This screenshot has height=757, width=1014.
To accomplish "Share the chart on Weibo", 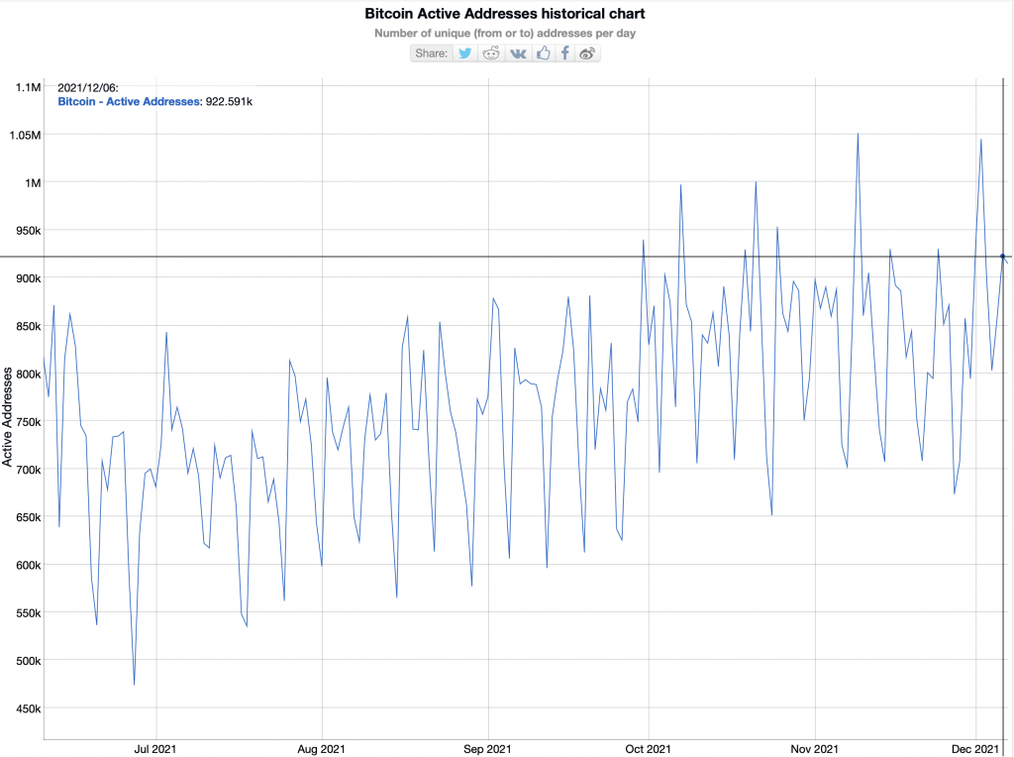I will pos(587,54).
